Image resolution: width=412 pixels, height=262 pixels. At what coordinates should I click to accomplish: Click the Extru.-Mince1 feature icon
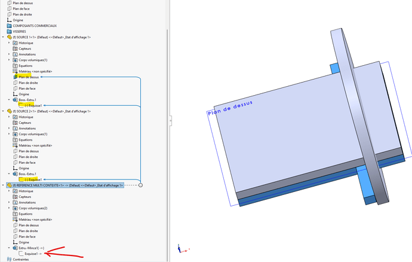point(16,248)
